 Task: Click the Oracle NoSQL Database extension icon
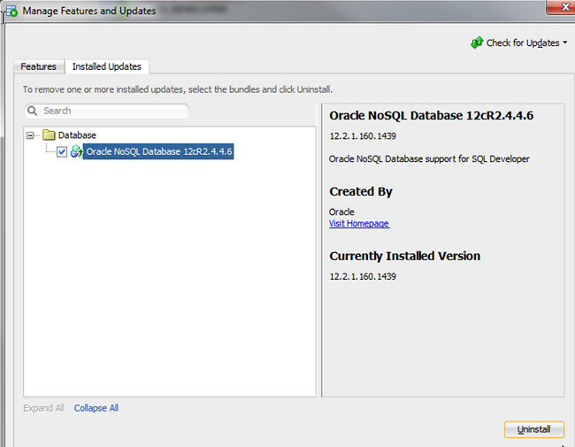(76, 151)
